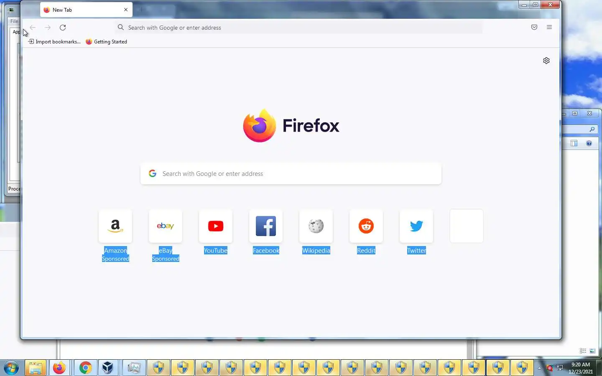
Task: Open the Windows Start menu
Action: coord(11,368)
